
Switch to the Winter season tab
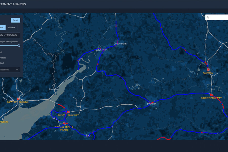click(11, 28)
